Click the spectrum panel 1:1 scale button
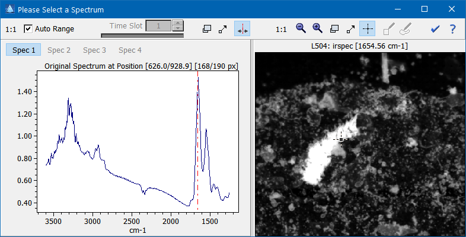Image resolution: width=466 pixels, height=237 pixels. tap(11, 30)
